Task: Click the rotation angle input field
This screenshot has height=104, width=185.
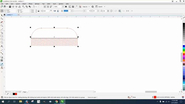Action: pyautogui.click(x=46, y=11)
